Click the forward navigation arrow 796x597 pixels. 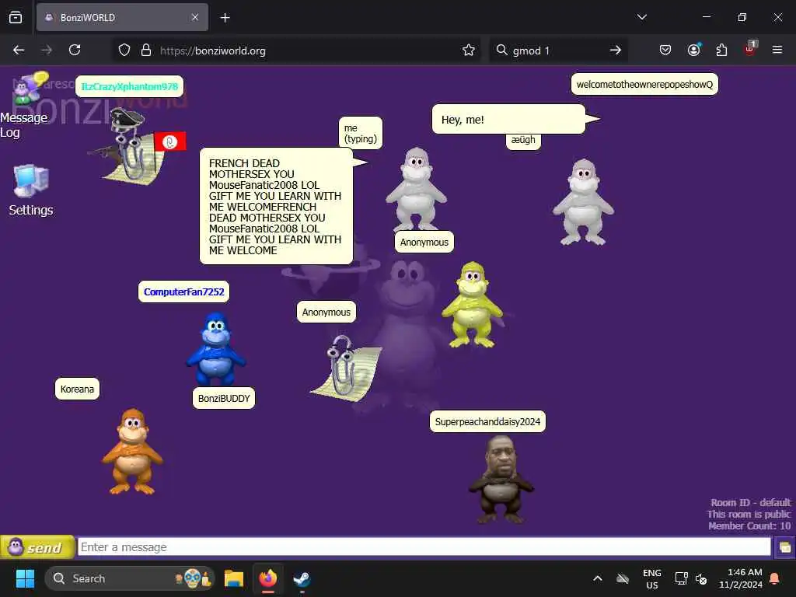(47, 50)
